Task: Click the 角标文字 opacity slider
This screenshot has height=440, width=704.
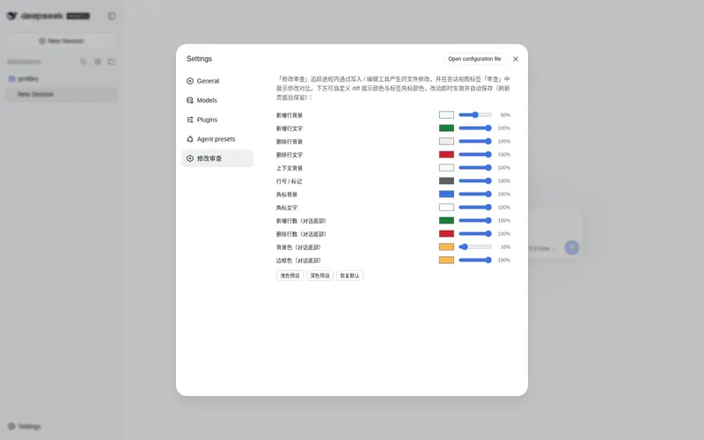Action: coord(475,208)
